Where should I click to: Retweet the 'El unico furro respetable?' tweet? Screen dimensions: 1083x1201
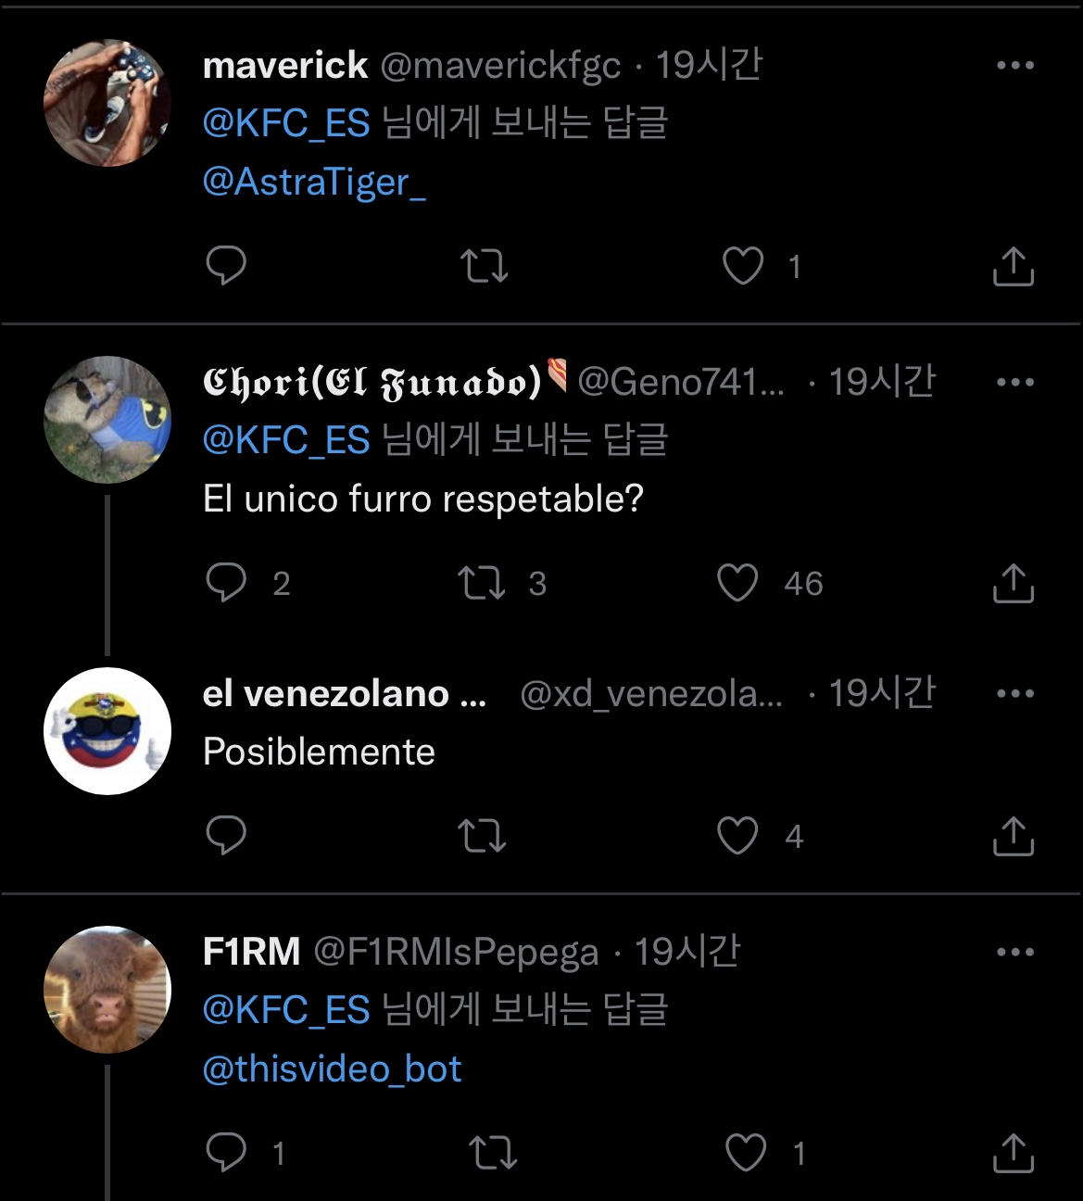482,583
